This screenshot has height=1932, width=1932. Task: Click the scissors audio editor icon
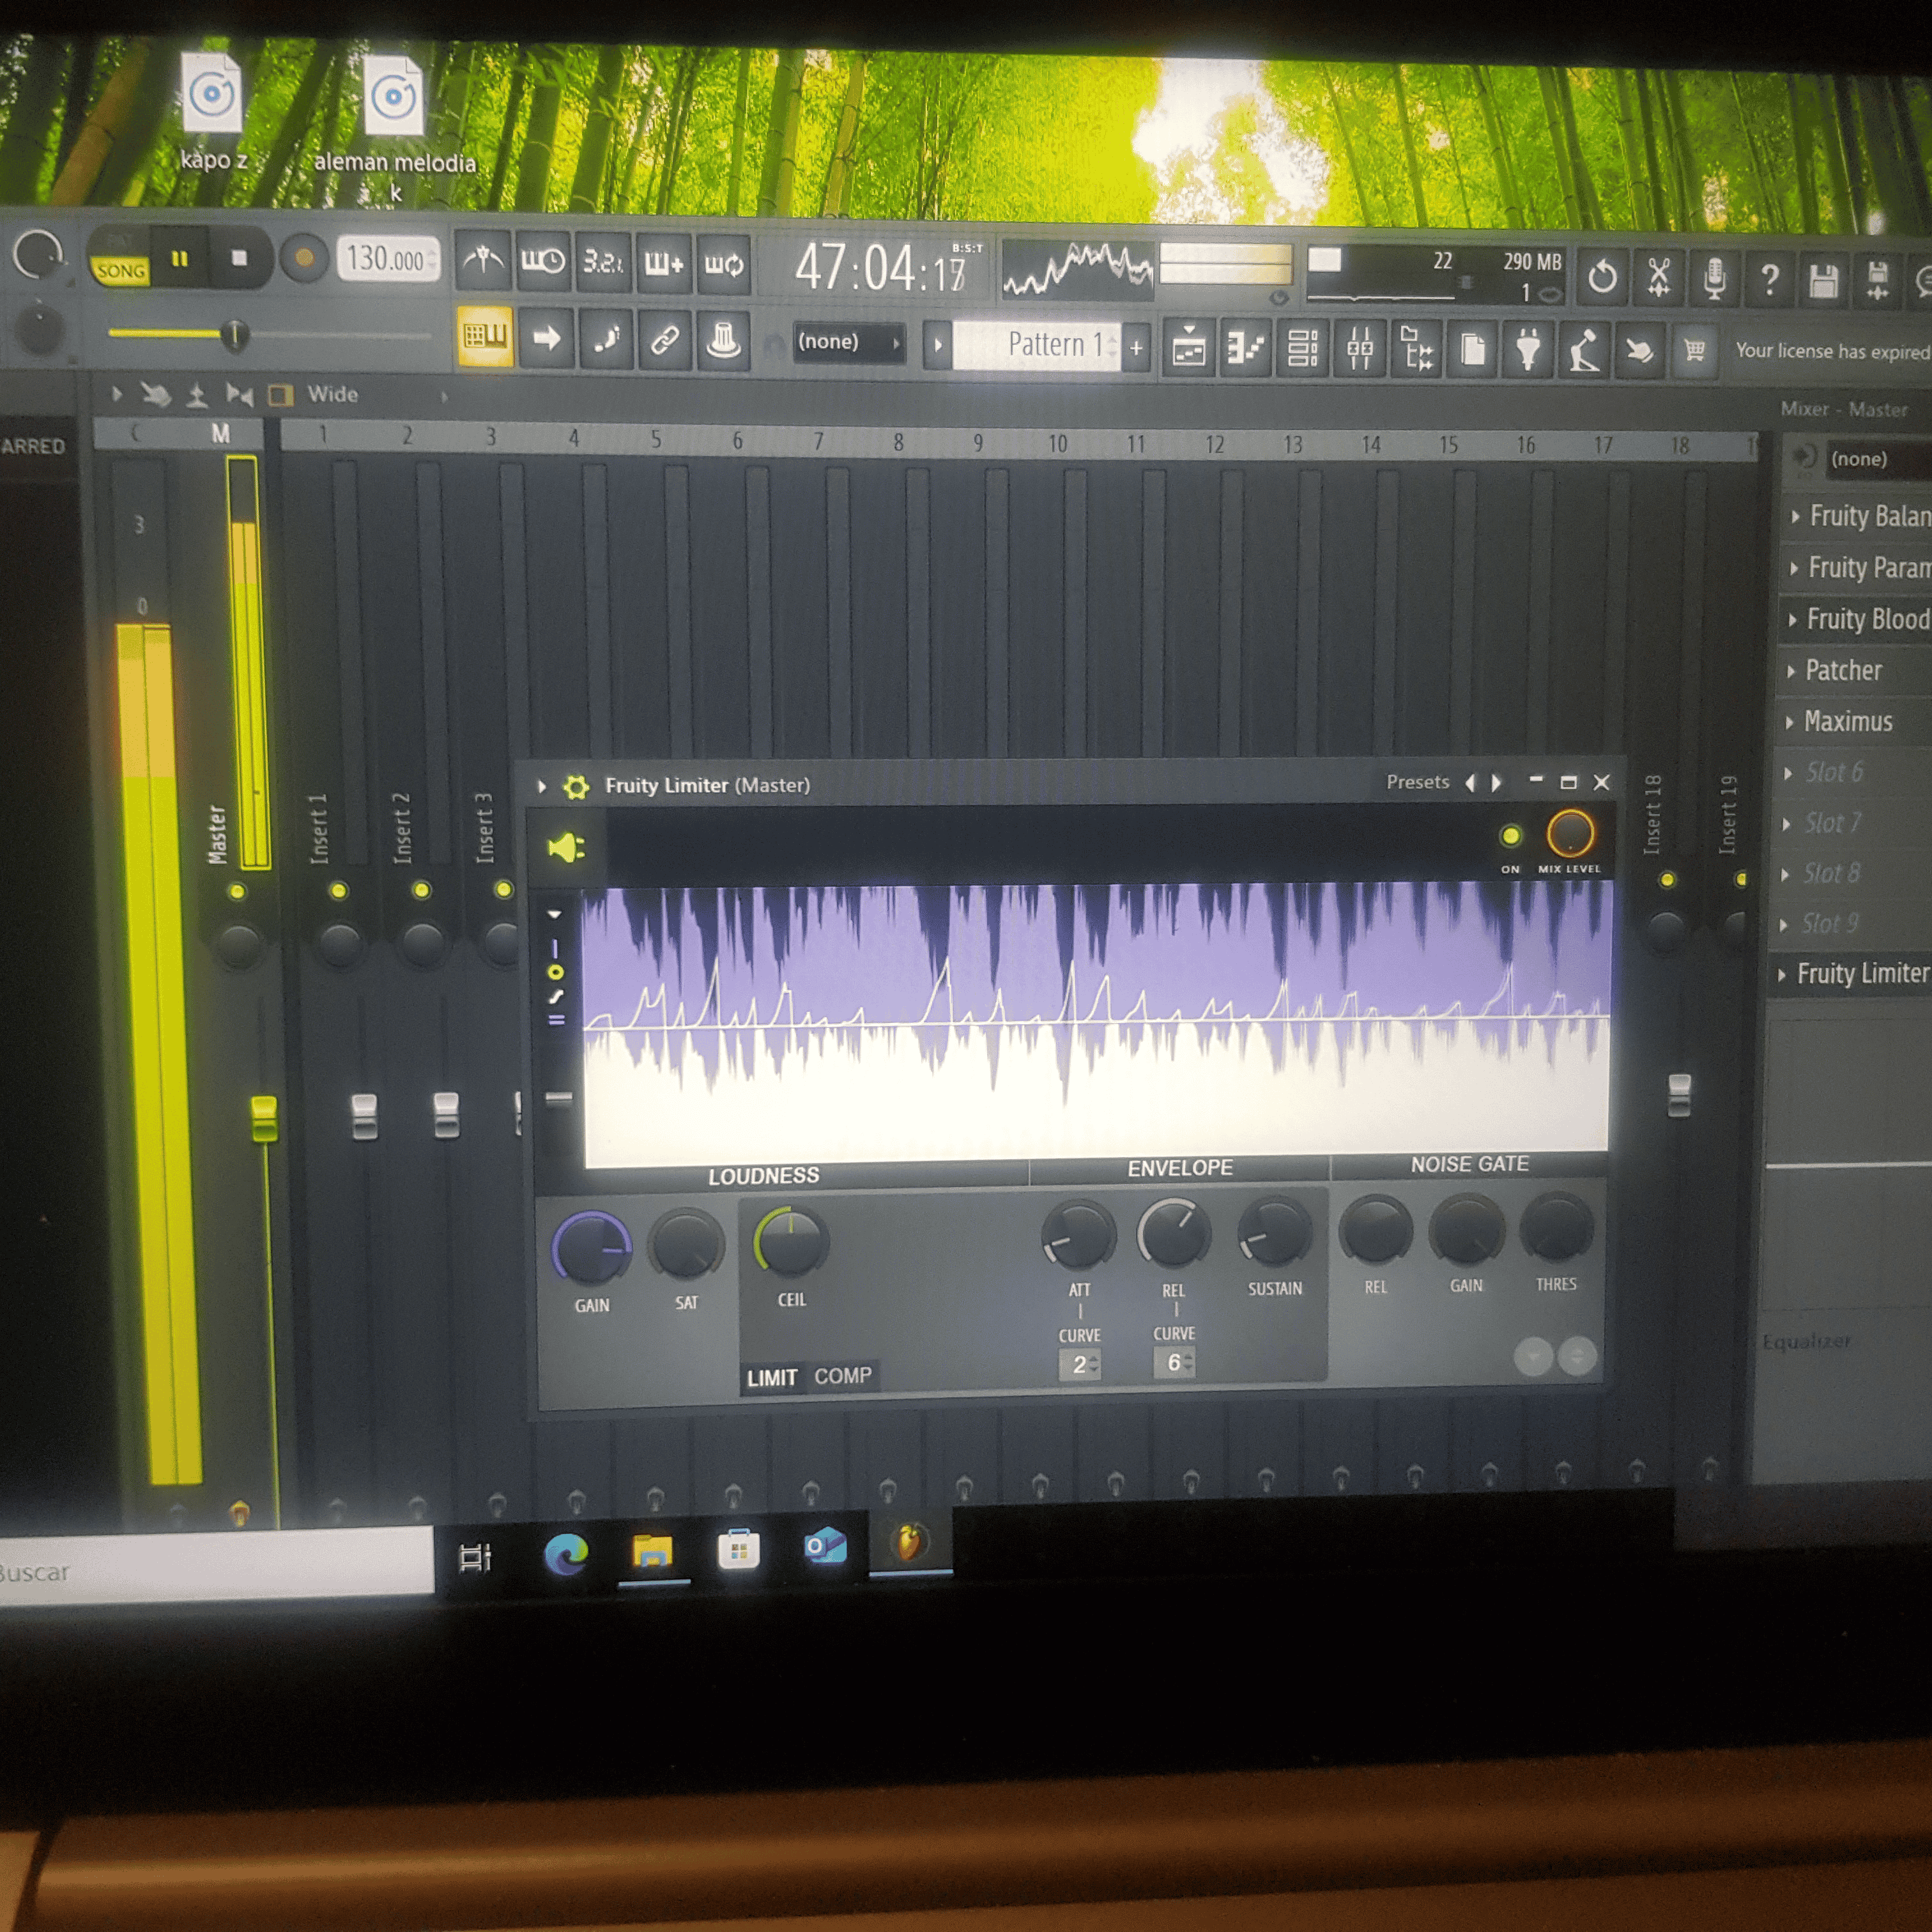(x=1658, y=278)
